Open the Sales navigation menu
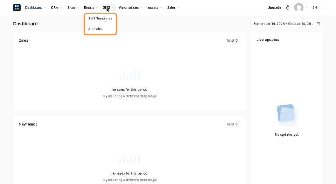Image resolution: width=336 pixels, height=184 pixels. click(x=173, y=7)
